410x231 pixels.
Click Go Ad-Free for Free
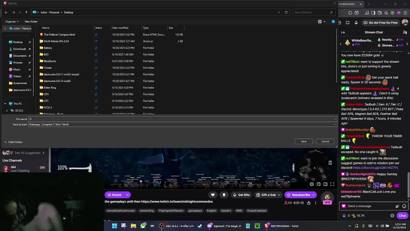pyautogui.click(x=381, y=22)
